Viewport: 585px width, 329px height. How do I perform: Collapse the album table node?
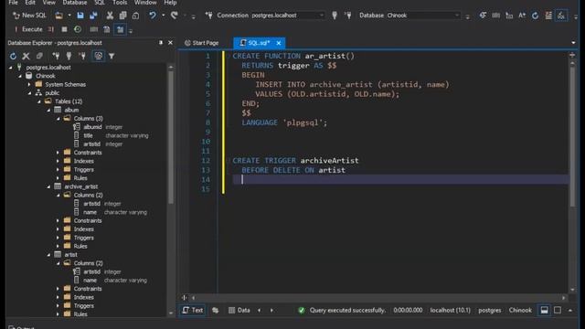point(48,110)
